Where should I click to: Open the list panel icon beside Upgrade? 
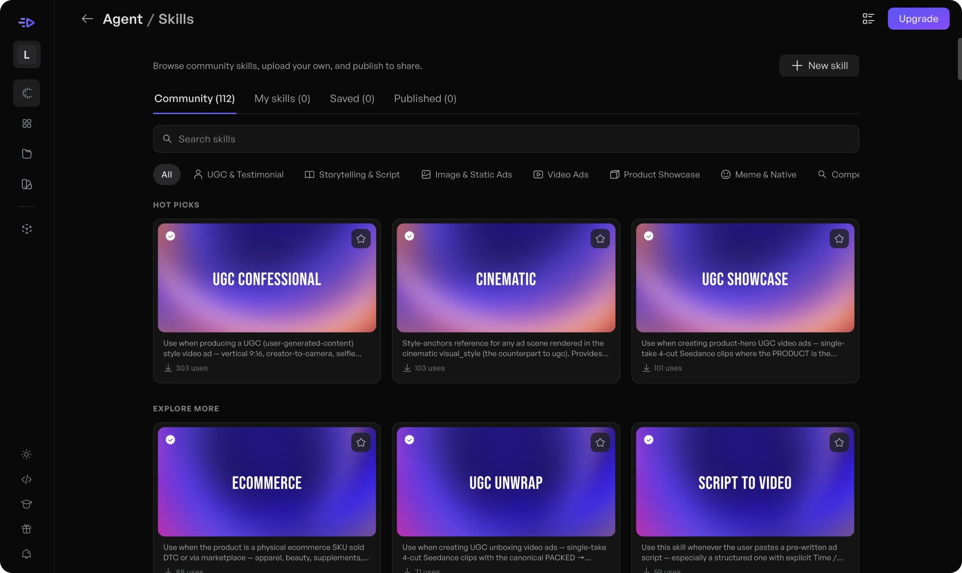pyautogui.click(x=868, y=19)
